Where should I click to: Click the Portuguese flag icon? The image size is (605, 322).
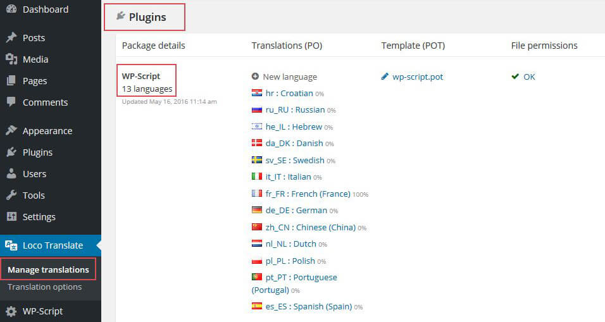click(x=256, y=277)
